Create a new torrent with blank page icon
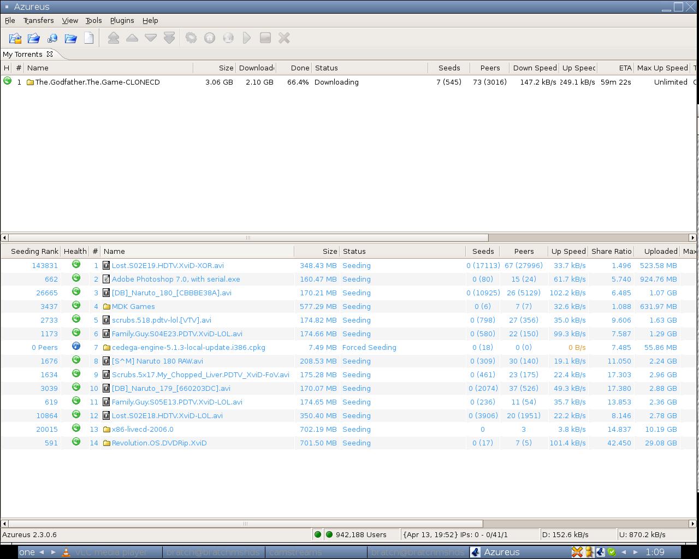 (89, 38)
